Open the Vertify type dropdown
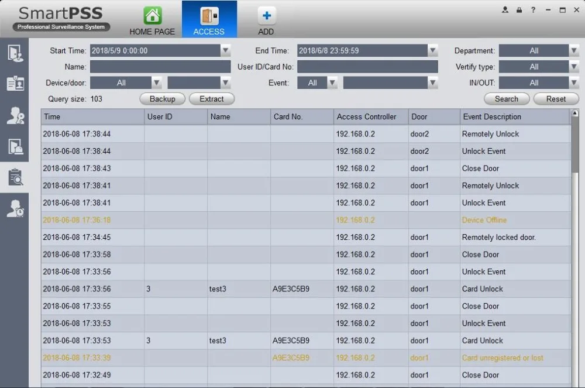Screen dimensions: 585x388 point(539,67)
